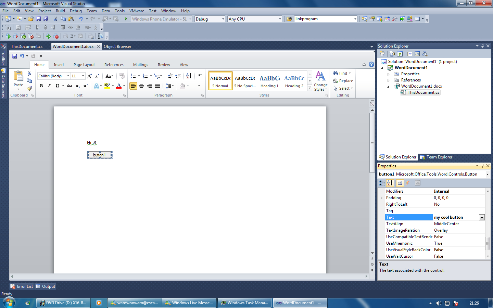Open the Calibri font name dropdown

click(68, 76)
